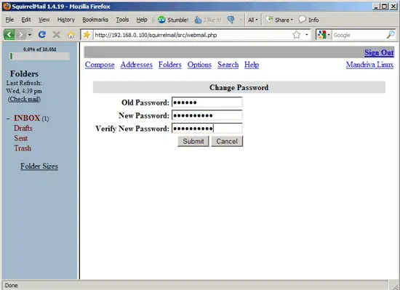This screenshot has height=290, width=400.
Task: Submit the password change form
Action: click(x=193, y=141)
